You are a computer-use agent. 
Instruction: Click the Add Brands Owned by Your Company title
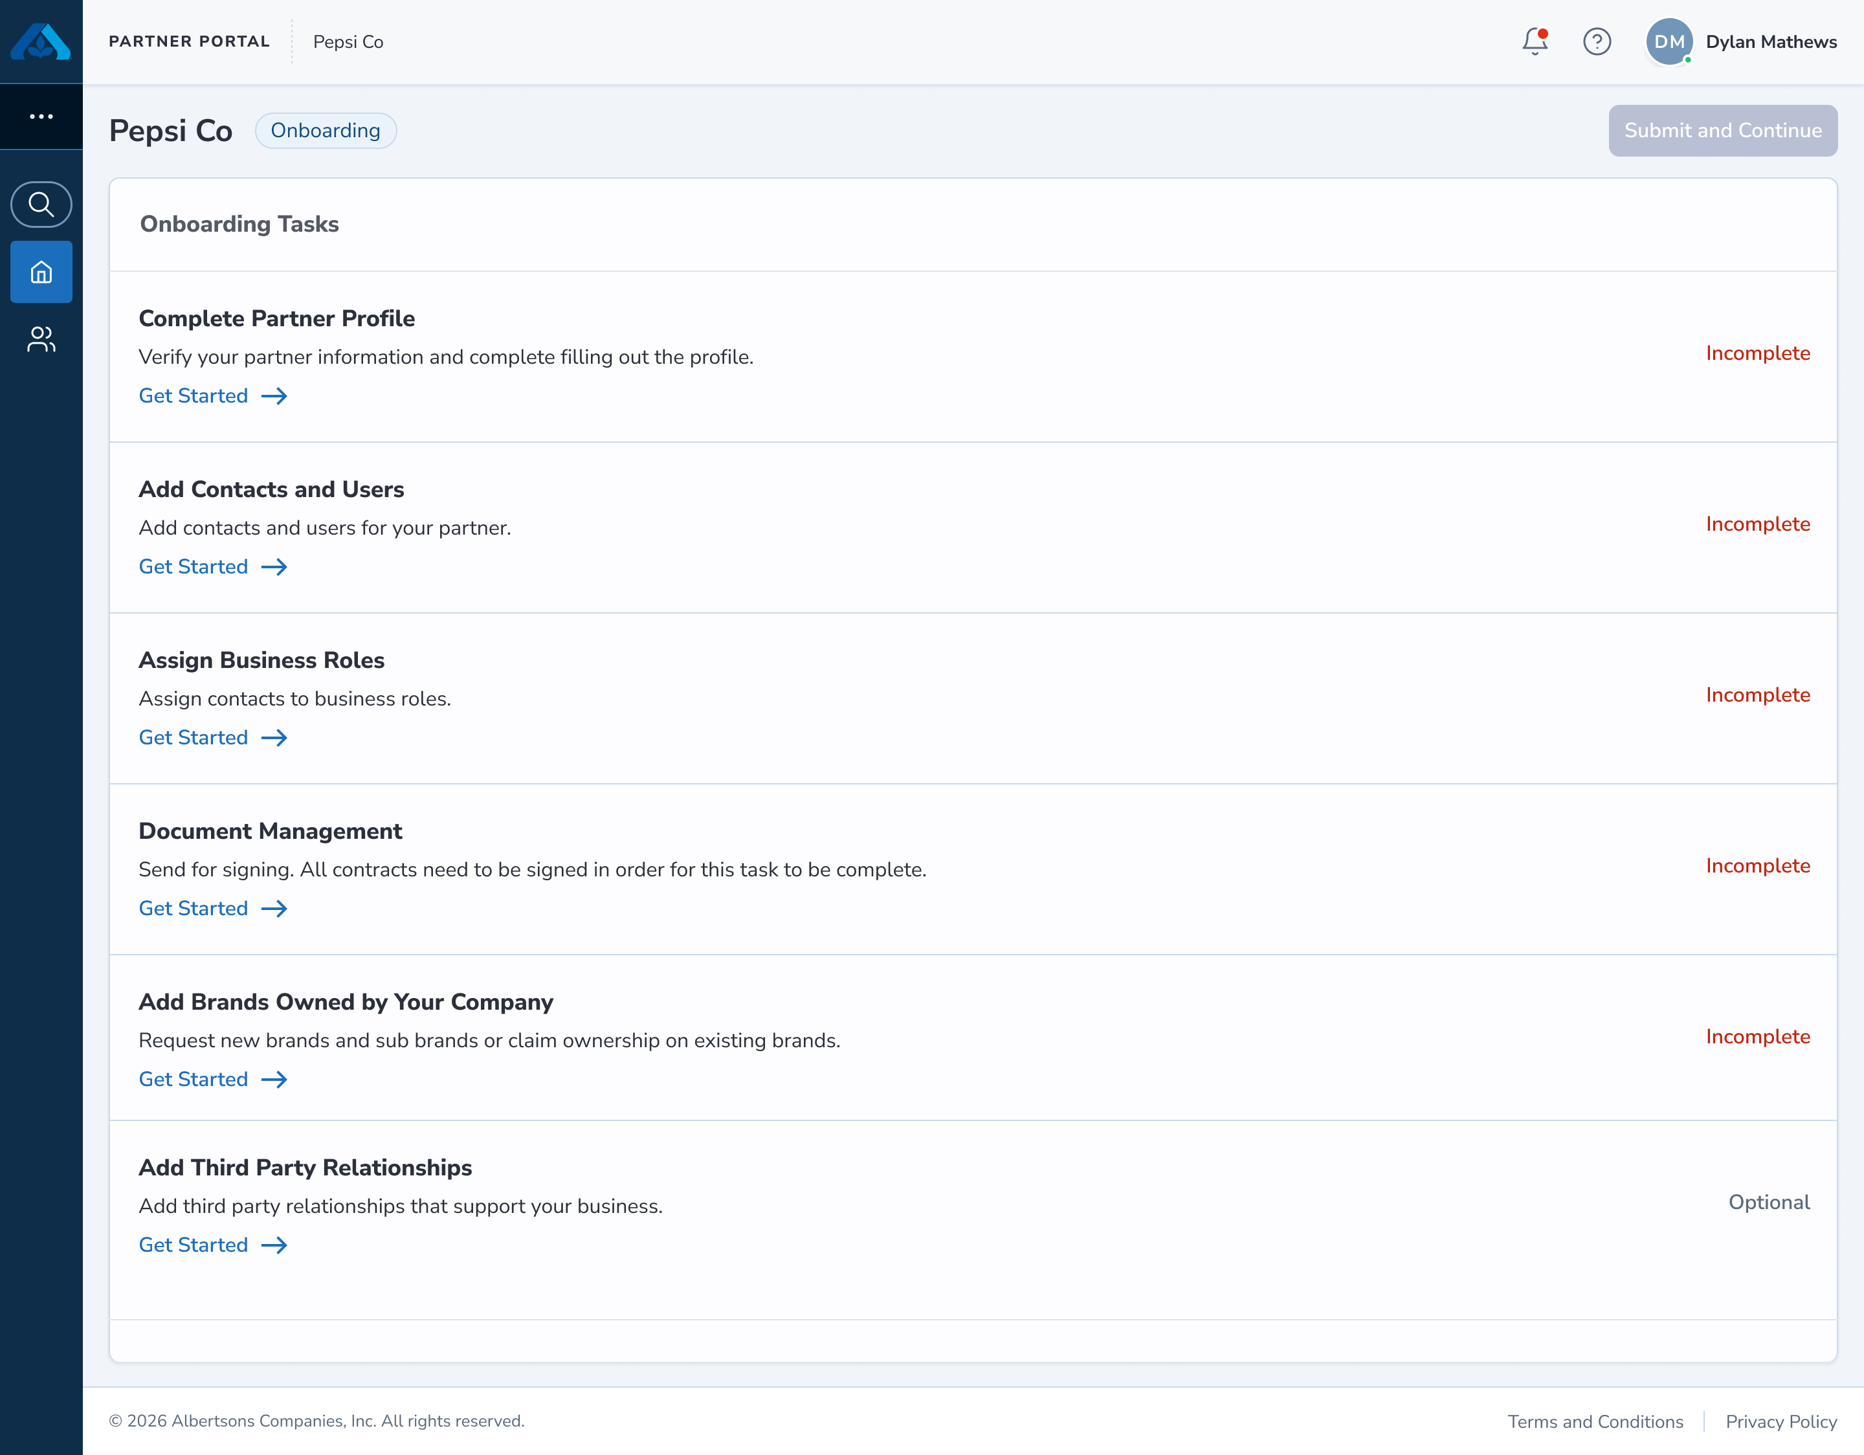346,1002
